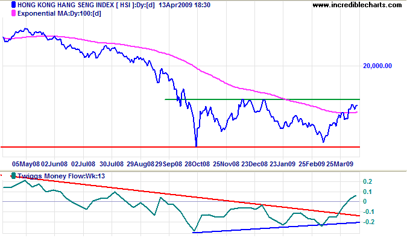The image size is (407, 238).
Task: Click the '29Sep08' date label
Action: tap(168, 164)
